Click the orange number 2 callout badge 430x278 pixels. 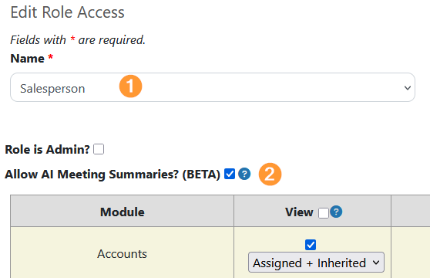[x=270, y=175]
